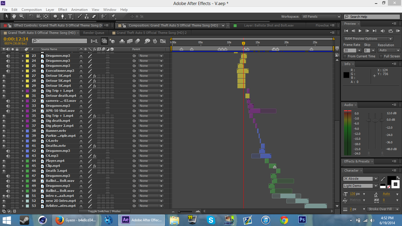Select the Brush tool
This screenshot has width=402, height=226.
tap(80, 16)
